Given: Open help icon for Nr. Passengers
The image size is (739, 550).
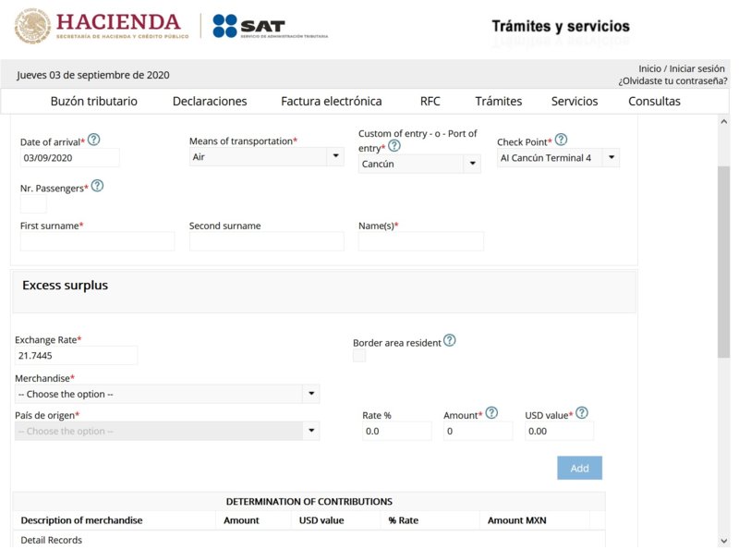Looking at the screenshot, I should [97, 186].
